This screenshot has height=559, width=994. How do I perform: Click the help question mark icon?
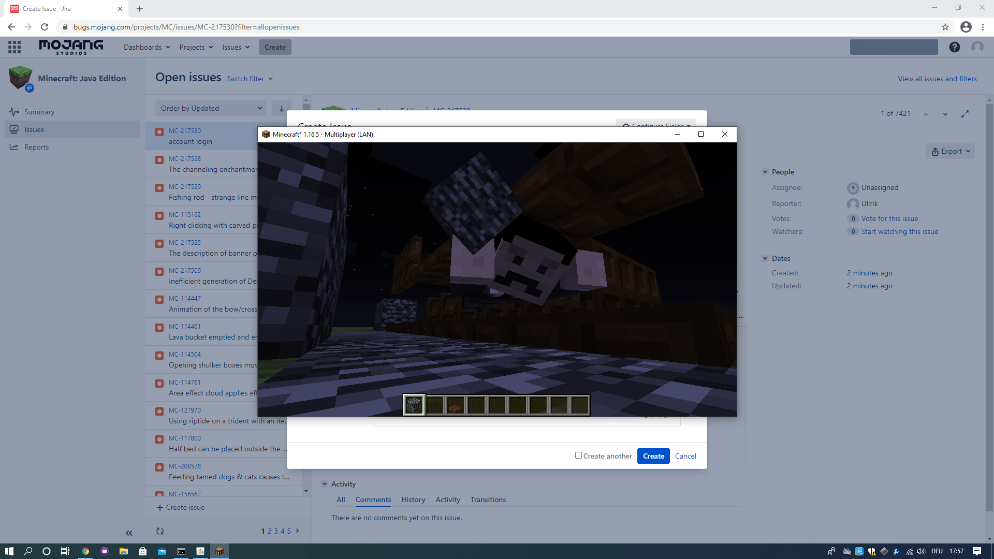954,47
